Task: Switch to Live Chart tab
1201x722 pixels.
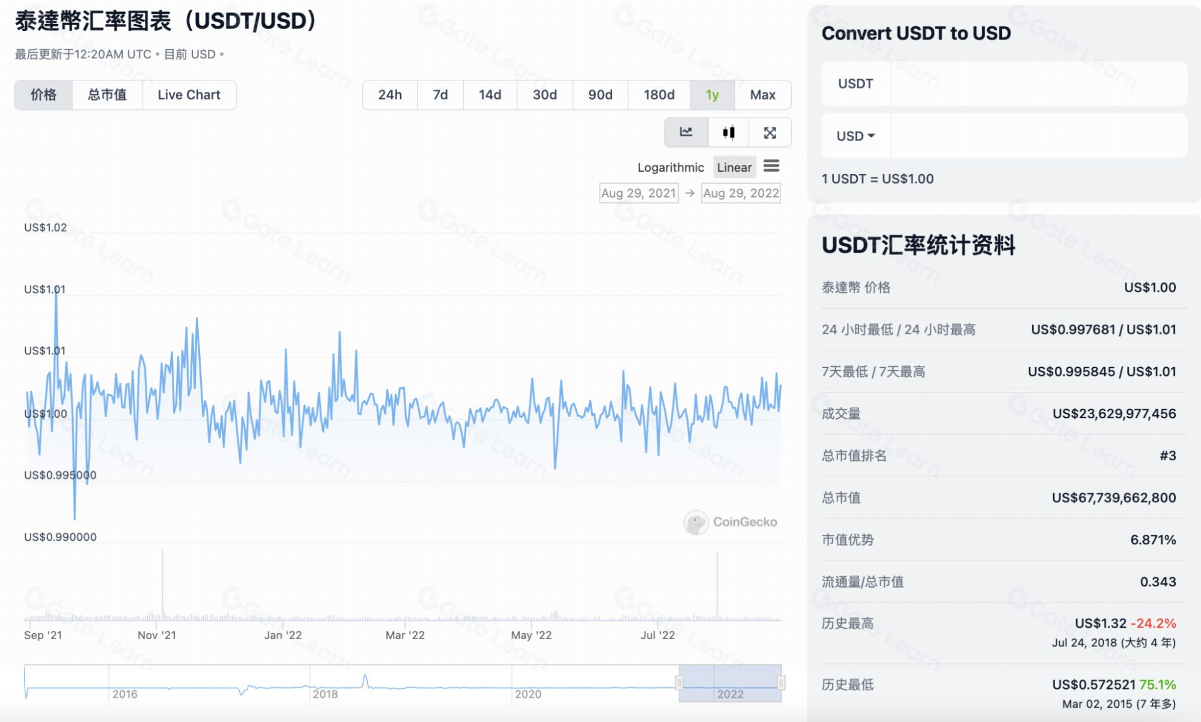Action: 189,95
